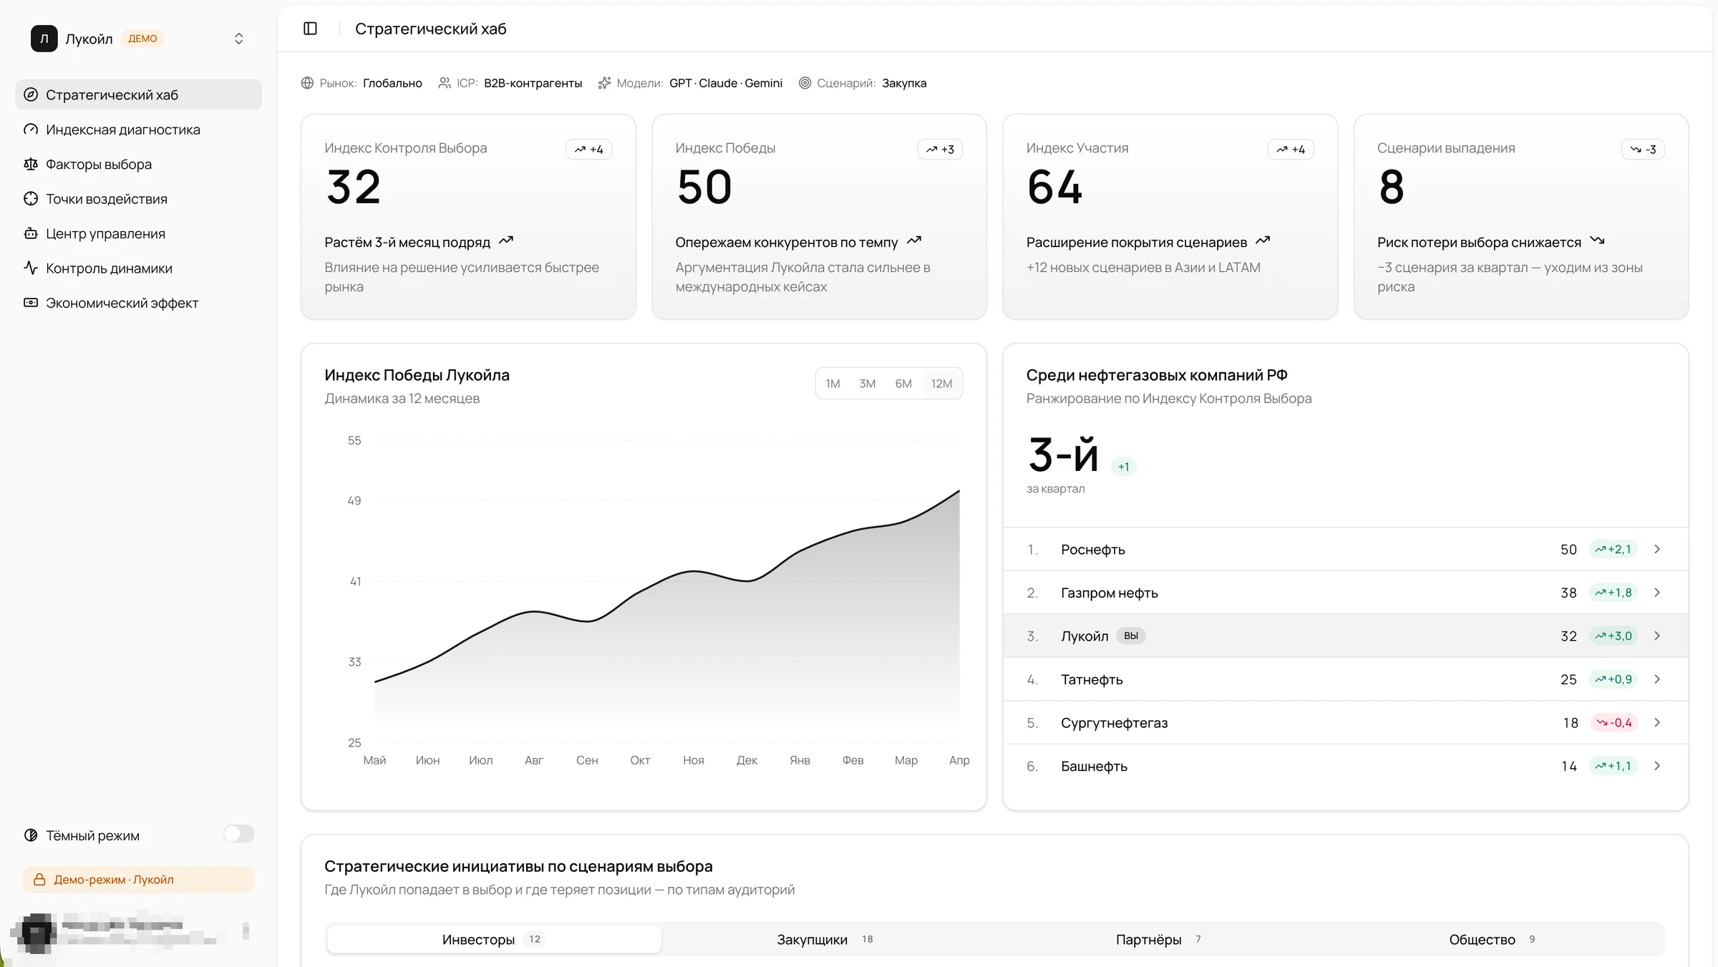Expand the Башнефть row chevron
Image resolution: width=1718 pixels, height=967 pixels.
point(1657,766)
